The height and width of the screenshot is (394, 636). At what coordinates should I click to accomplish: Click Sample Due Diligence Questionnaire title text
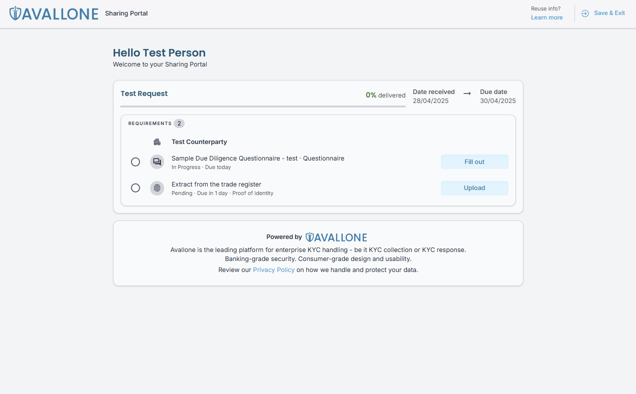click(258, 158)
